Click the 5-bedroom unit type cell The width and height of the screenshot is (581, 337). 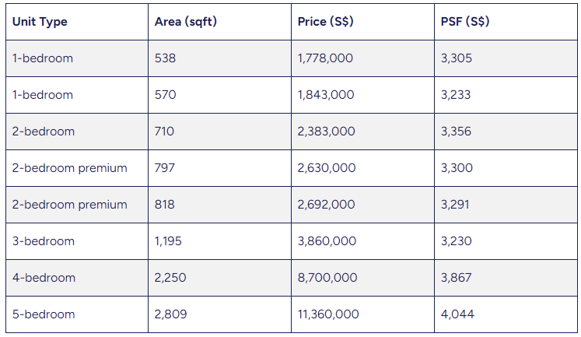44,314
